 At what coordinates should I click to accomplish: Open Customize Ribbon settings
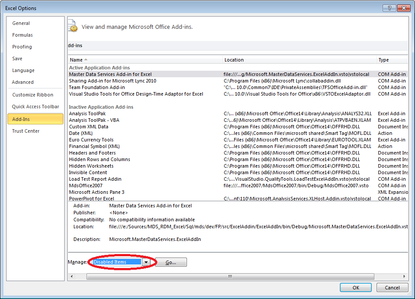(33, 95)
